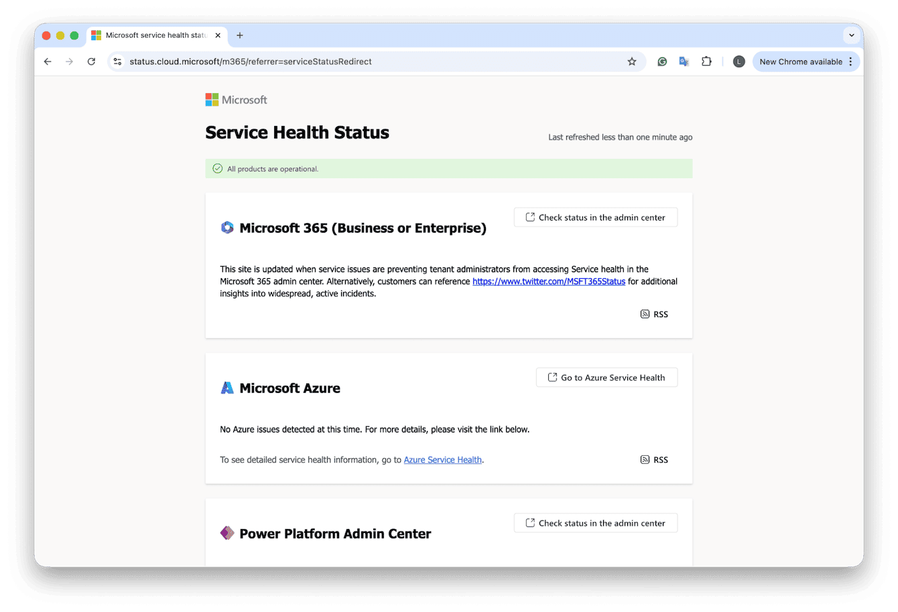The image size is (898, 612).
Task: Open the RSS feed for Microsoft 365 status
Action: coord(653,314)
